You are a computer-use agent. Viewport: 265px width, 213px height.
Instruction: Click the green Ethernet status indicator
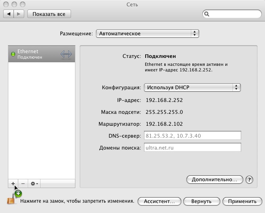point(13,54)
